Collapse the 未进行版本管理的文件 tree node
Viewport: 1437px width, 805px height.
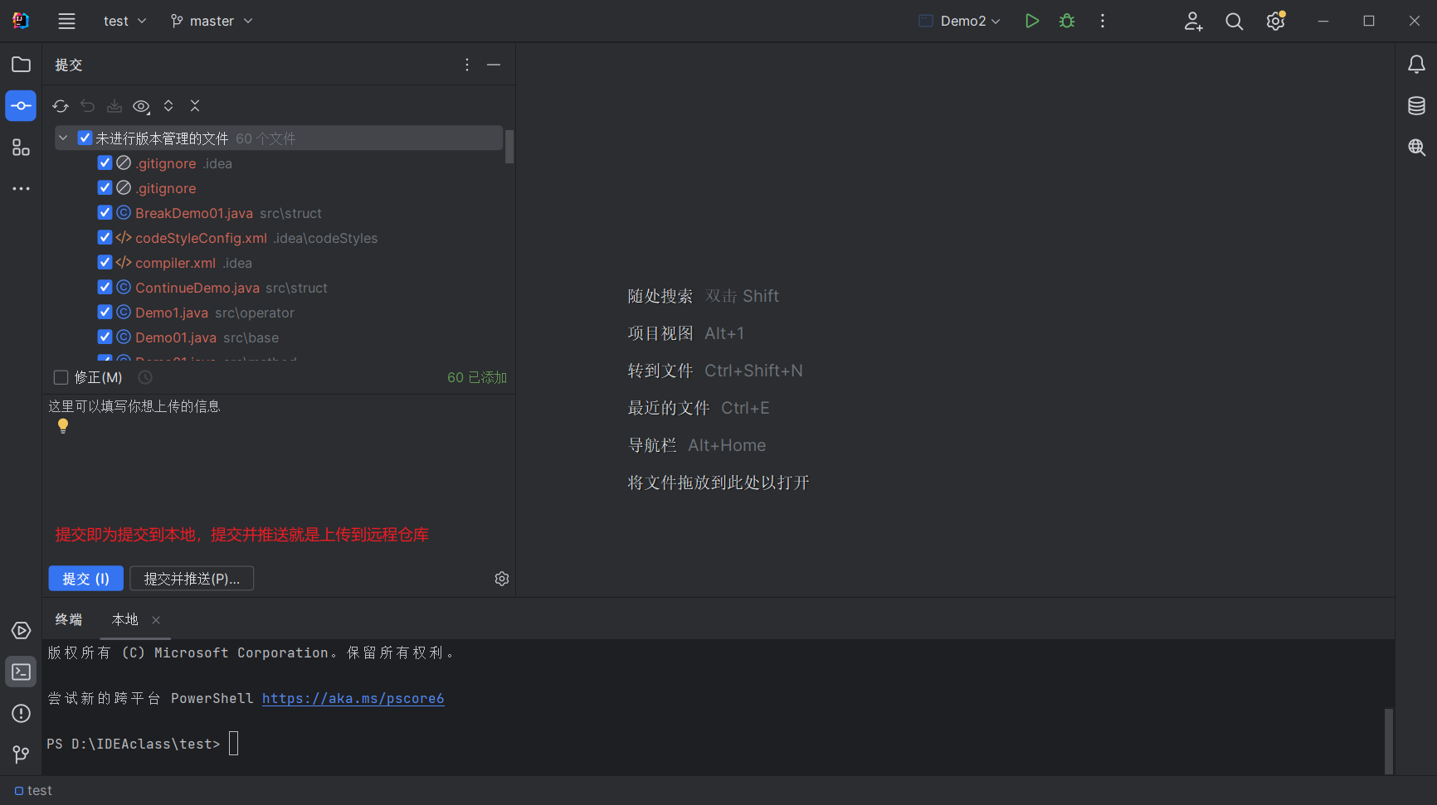coord(63,138)
